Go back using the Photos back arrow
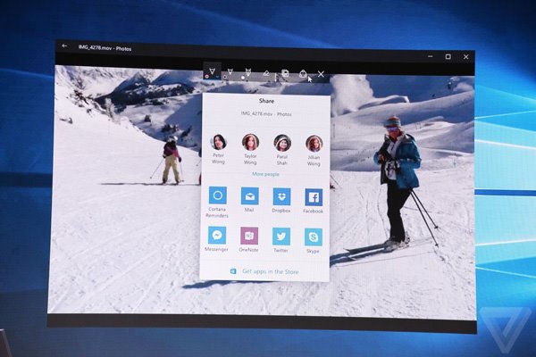The height and width of the screenshot is (357, 536). [x=64, y=46]
